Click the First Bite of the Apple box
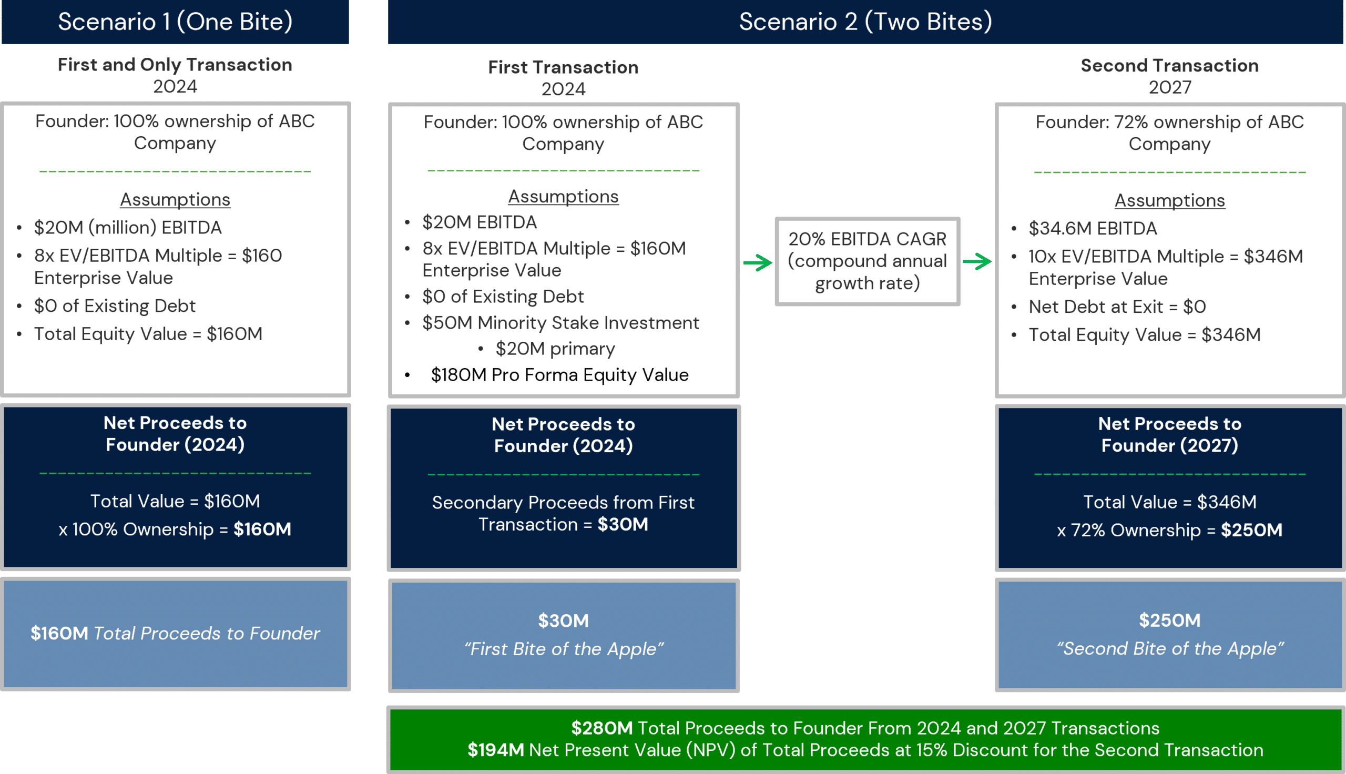1346x774 pixels. click(563, 635)
